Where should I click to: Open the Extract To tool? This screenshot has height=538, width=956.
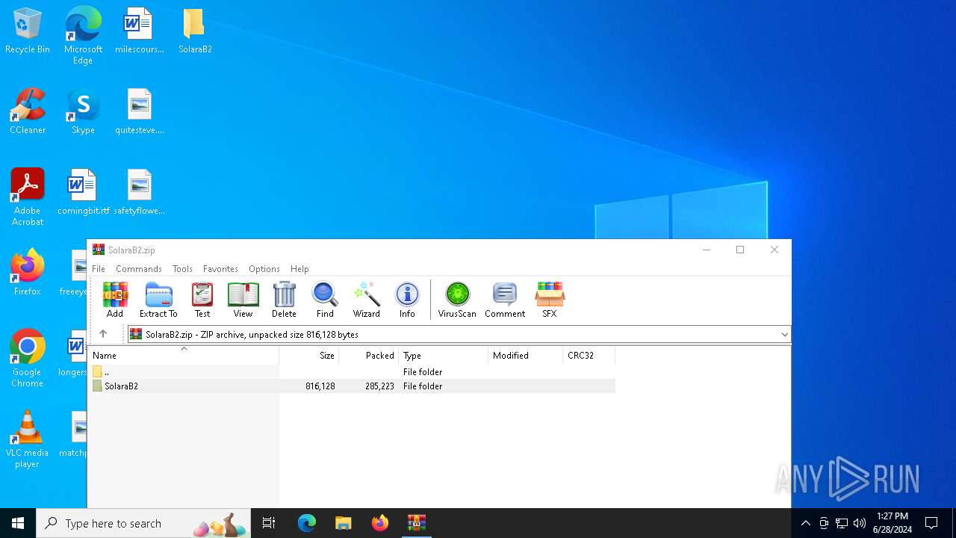158,300
